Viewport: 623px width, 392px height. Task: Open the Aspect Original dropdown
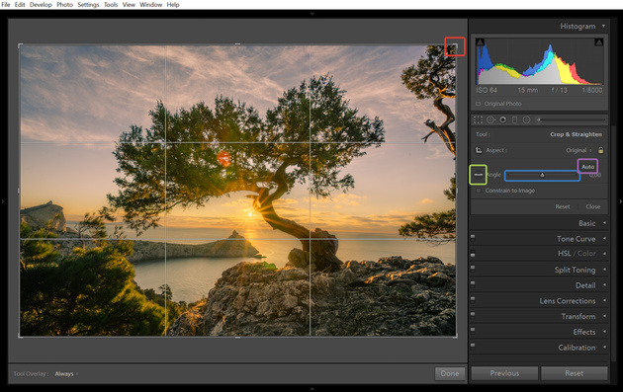coord(578,150)
